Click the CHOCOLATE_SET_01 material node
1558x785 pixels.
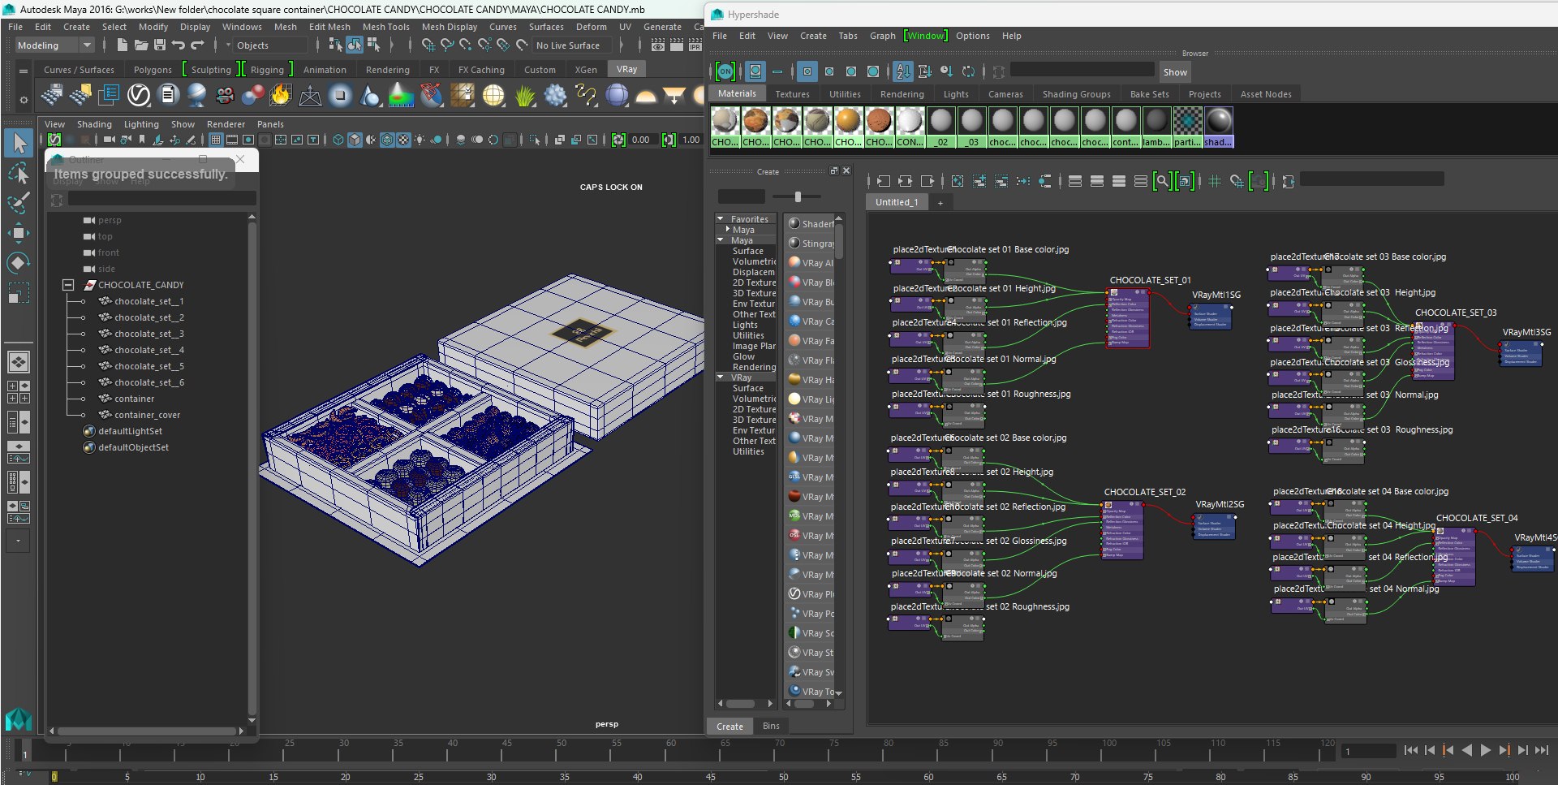1128,317
